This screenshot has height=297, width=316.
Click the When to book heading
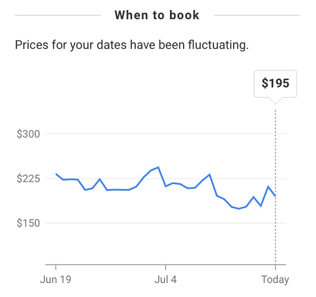coord(157,15)
